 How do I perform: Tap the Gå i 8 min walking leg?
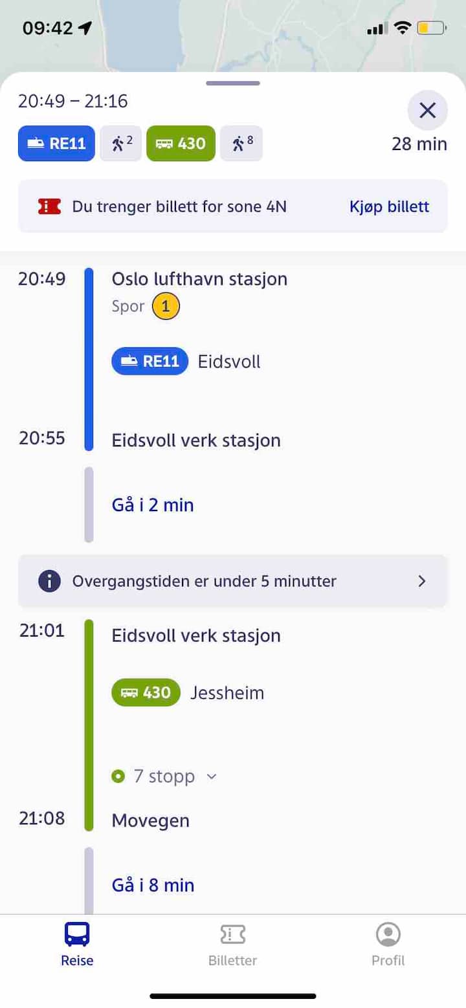pos(153,884)
